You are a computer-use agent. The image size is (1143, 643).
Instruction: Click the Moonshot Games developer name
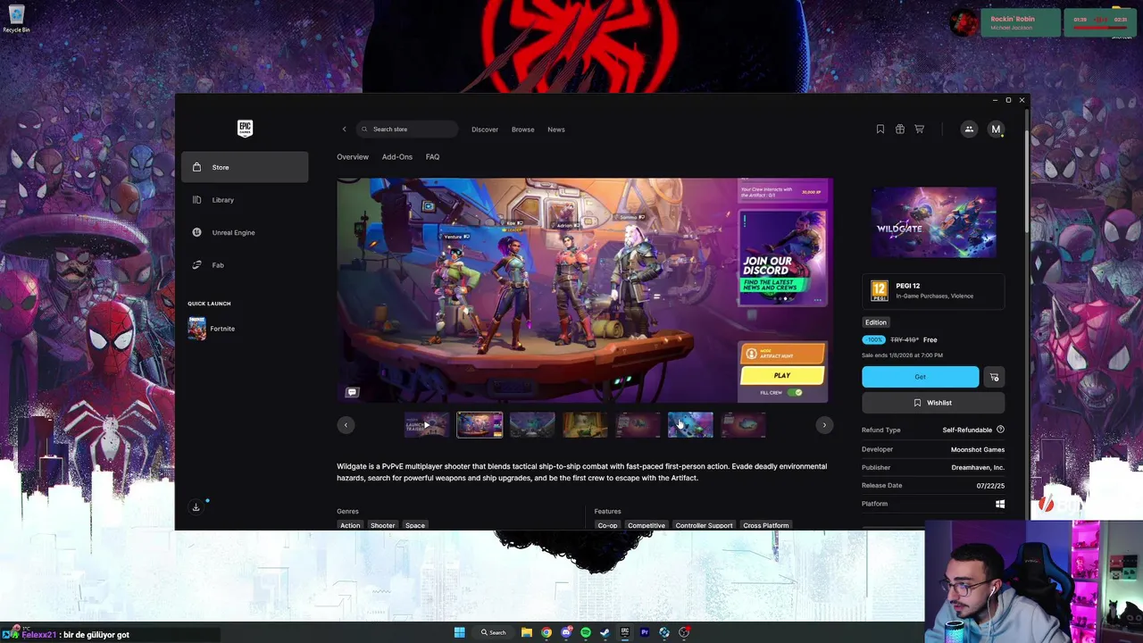[x=978, y=449]
